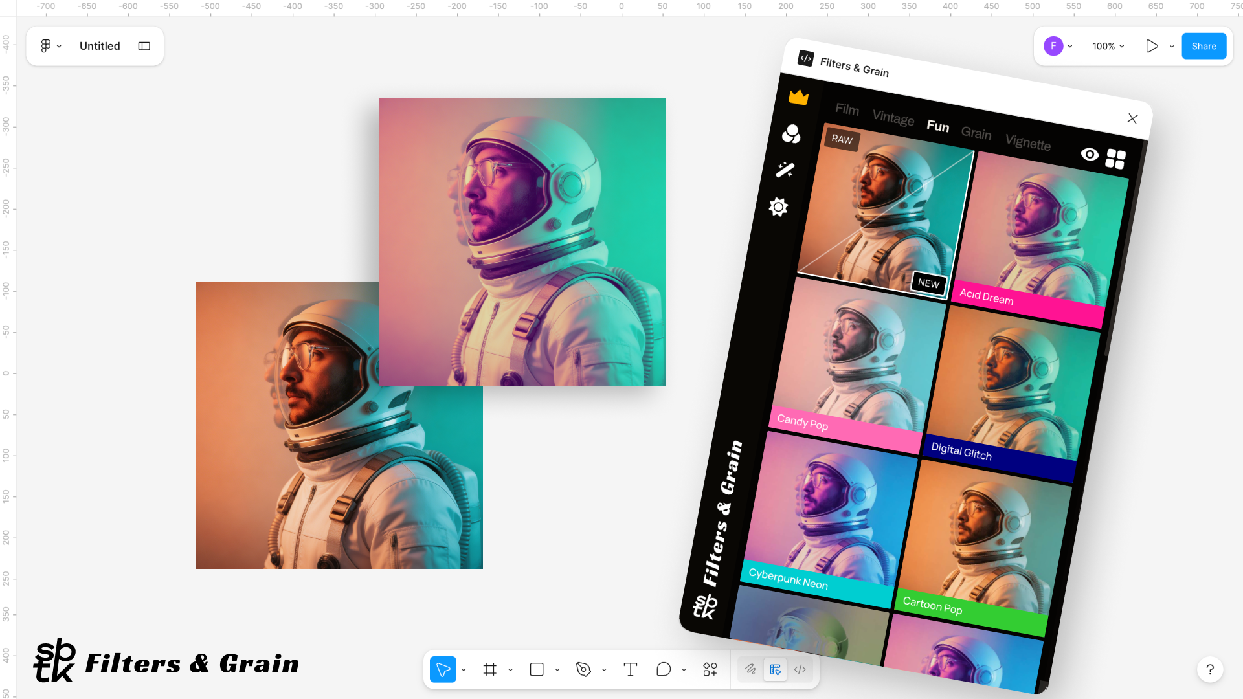Expand the present options chevron
The height and width of the screenshot is (699, 1243).
1172,46
